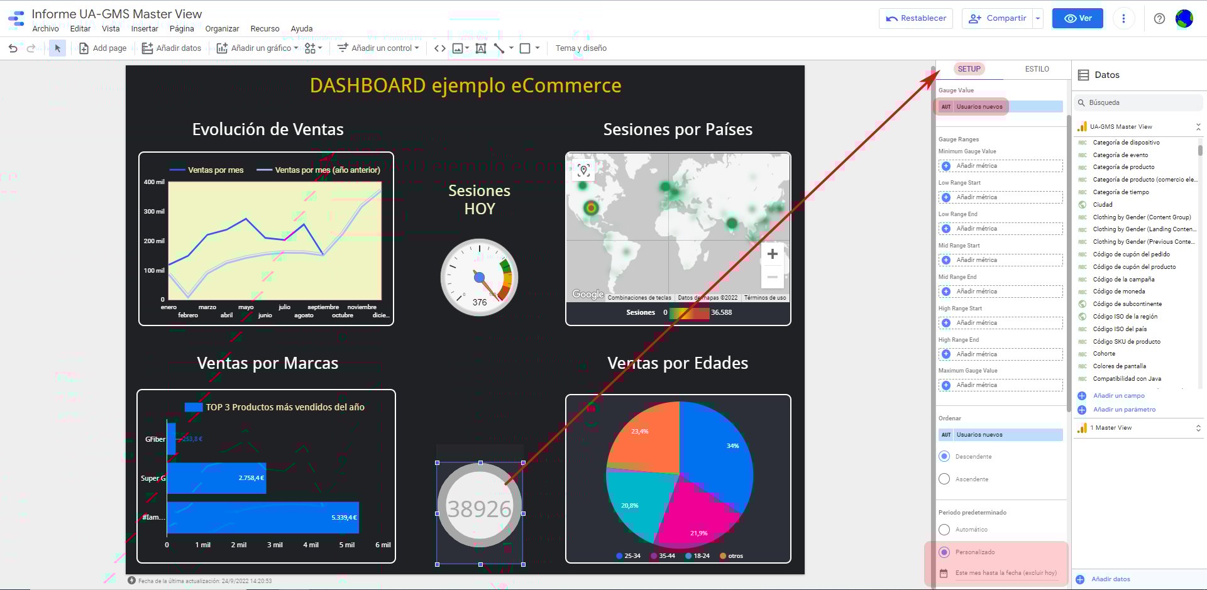Open the community visualizations icon menu
Image resolution: width=1207 pixels, height=590 pixels.
[x=313, y=48]
